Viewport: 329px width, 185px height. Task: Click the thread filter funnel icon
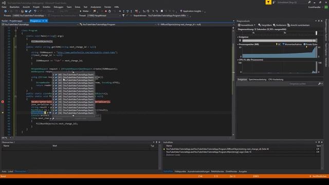point(123,15)
